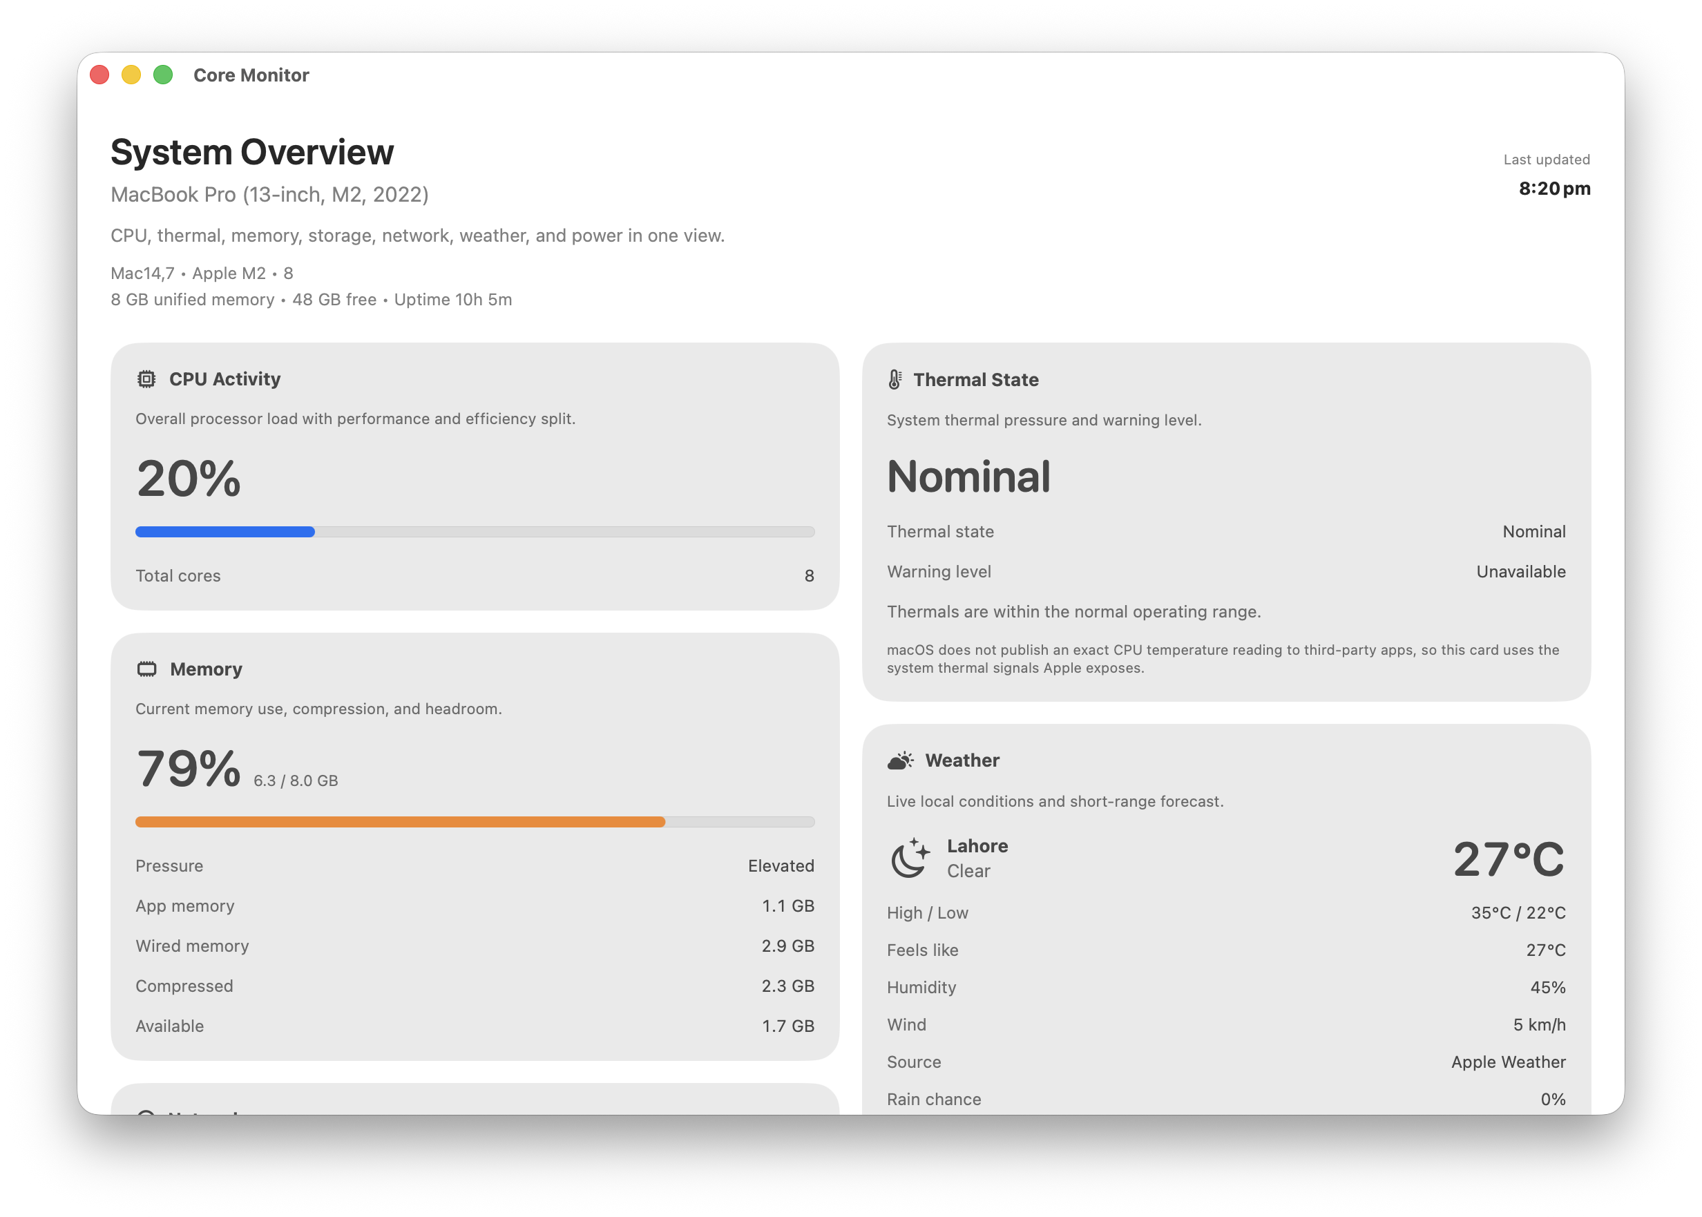Click the thermometer icon beside Thermal State
This screenshot has height=1217, width=1702.
click(x=895, y=380)
